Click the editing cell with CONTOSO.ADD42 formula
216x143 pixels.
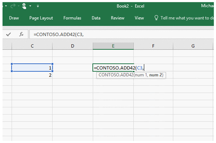pyautogui.click(x=113, y=68)
